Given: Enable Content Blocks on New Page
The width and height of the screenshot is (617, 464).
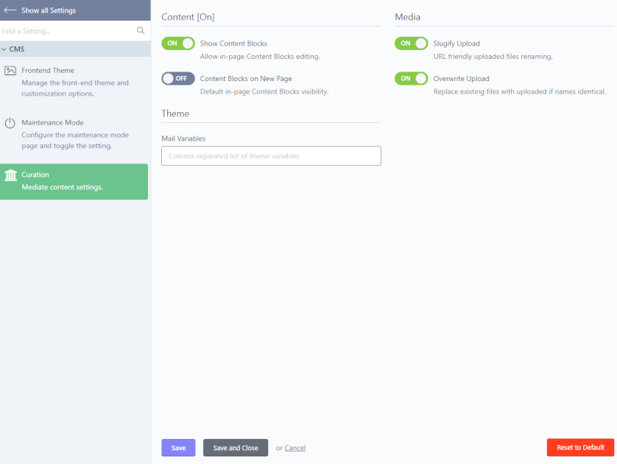Looking at the screenshot, I should (x=178, y=78).
